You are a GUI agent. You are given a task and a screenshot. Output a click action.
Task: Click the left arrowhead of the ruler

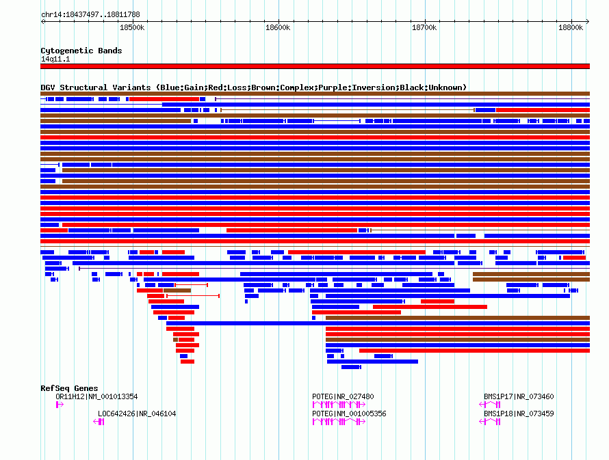pyautogui.click(x=42, y=22)
